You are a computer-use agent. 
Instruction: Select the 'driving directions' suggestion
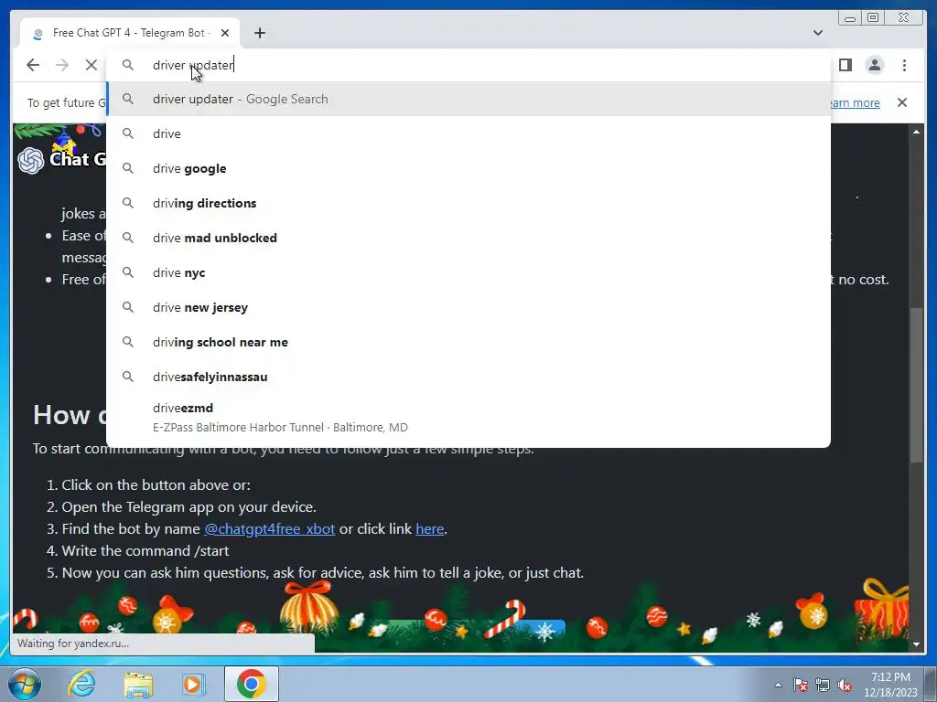coord(468,203)
